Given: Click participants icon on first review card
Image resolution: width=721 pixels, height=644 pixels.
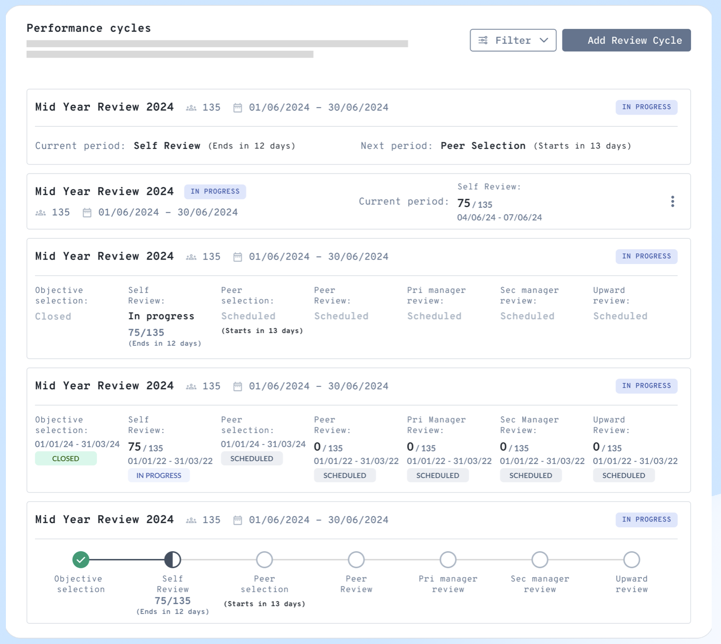Looking at the screenshot, I should click(x=191, y=108).
